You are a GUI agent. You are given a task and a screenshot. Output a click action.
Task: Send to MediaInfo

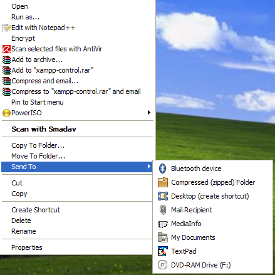point(213,224)
